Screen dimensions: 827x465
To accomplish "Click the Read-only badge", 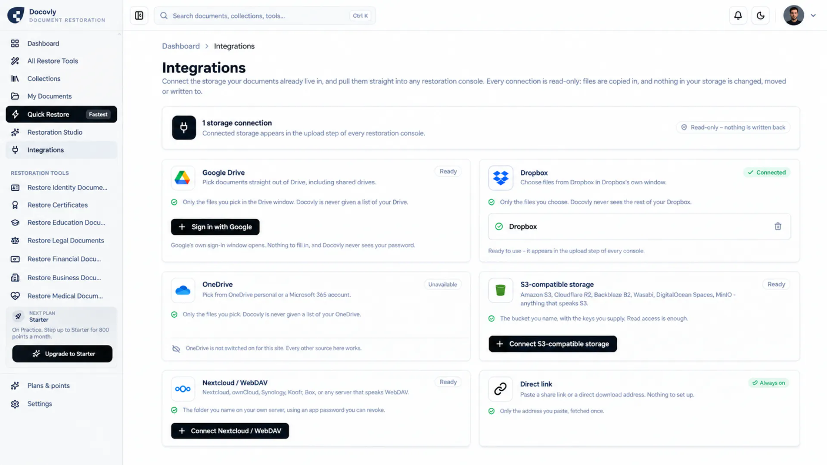I will 733,127.
